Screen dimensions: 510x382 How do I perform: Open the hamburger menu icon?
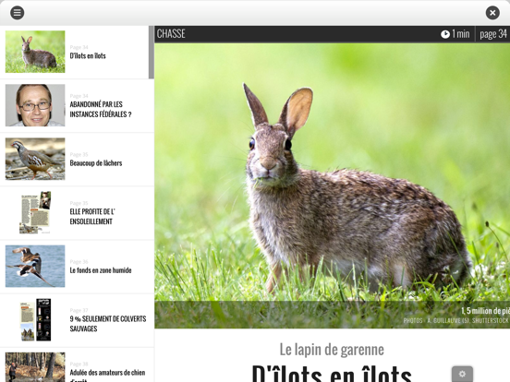[x=18, y=13]
